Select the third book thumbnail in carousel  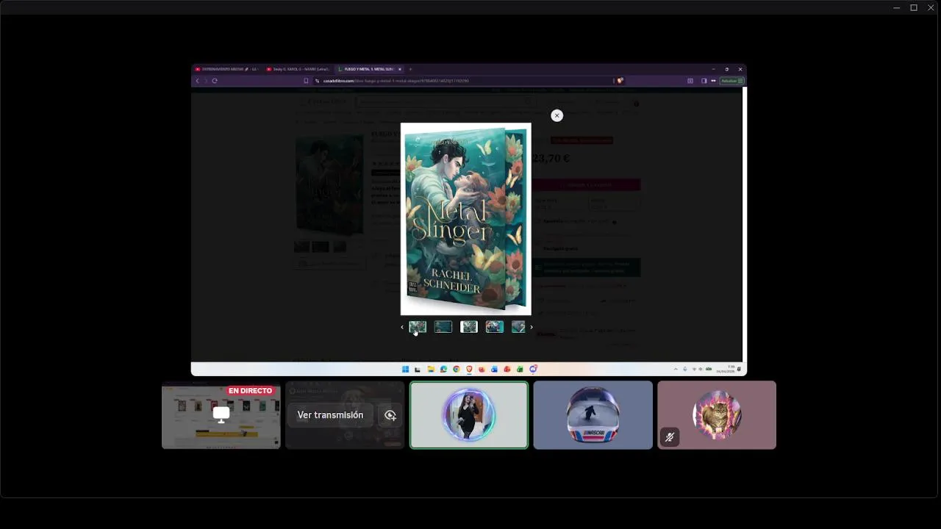(x=469, y=327)
